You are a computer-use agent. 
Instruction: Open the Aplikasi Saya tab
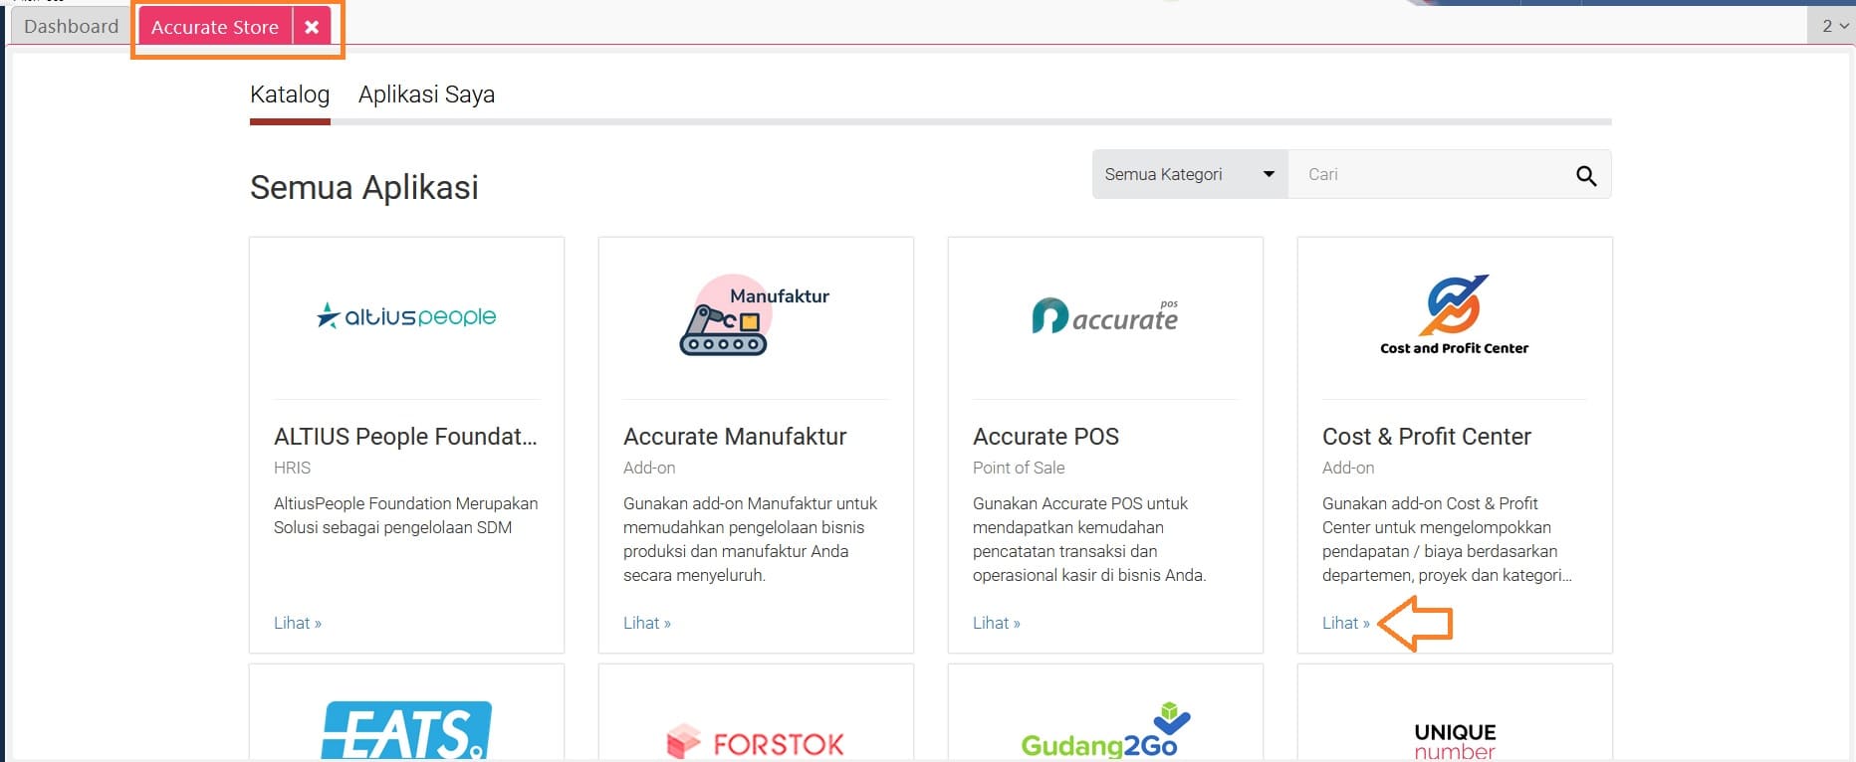[426, 95]
